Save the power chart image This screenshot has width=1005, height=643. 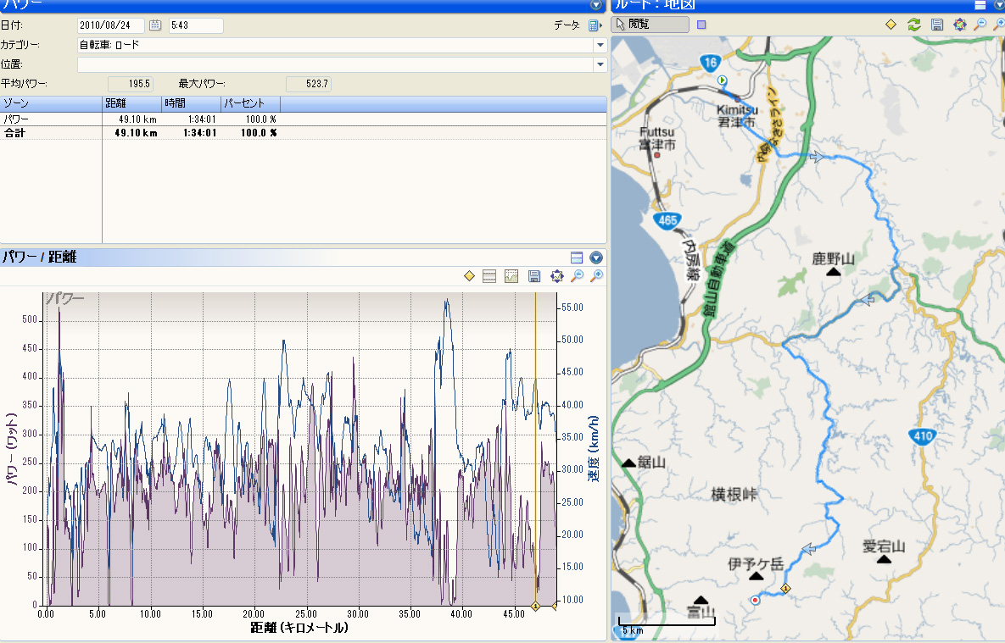point(534,276)
